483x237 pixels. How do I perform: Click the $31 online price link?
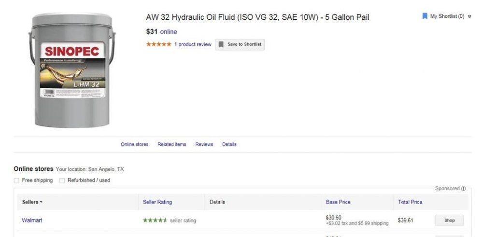click(162, 32)
